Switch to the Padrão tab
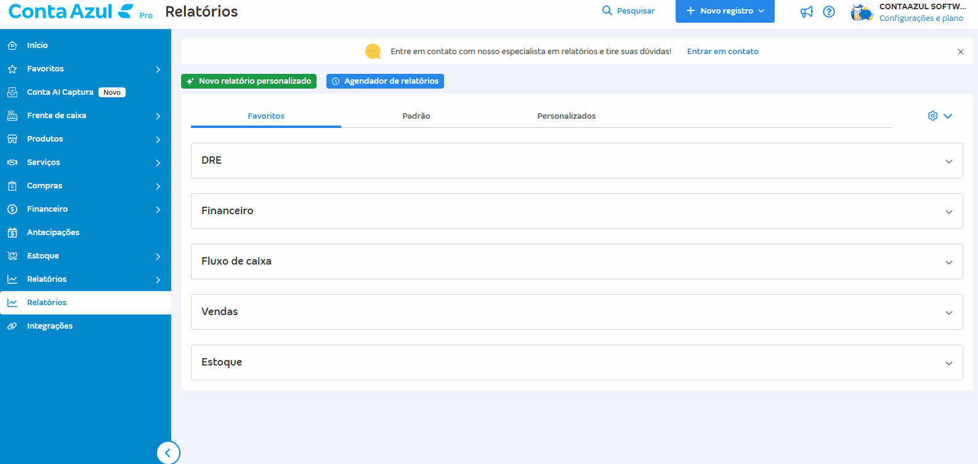Image resolution: width=978 pixels, height=464 pixels. pos(416,116)
